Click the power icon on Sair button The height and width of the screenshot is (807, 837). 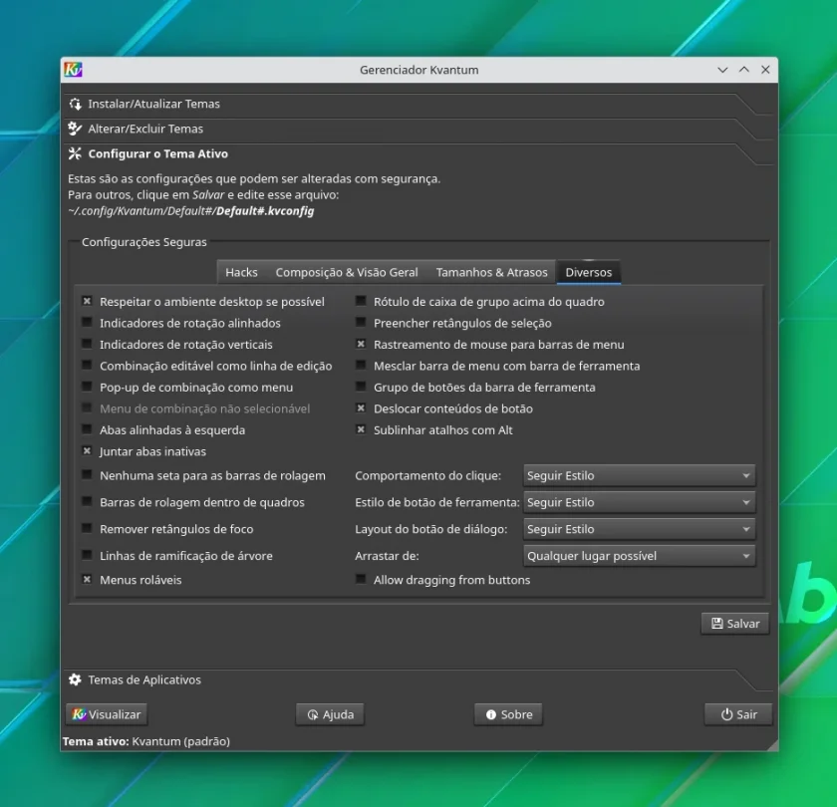pos(726,714)
